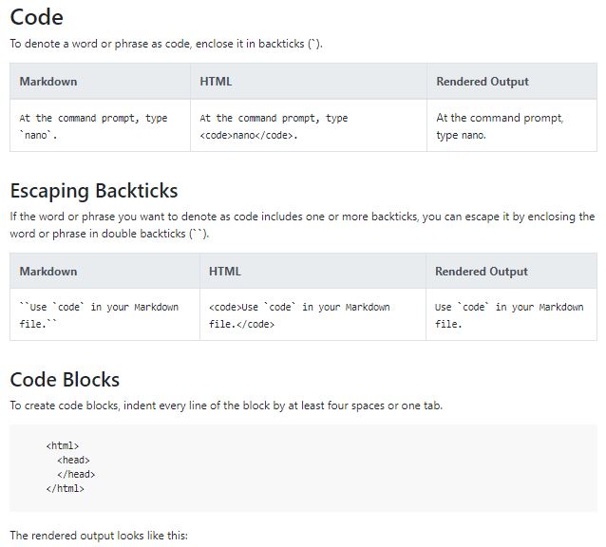
Task: Click HTML cell starting with <code>Use `code`
Action: click(x=299, y=315)
